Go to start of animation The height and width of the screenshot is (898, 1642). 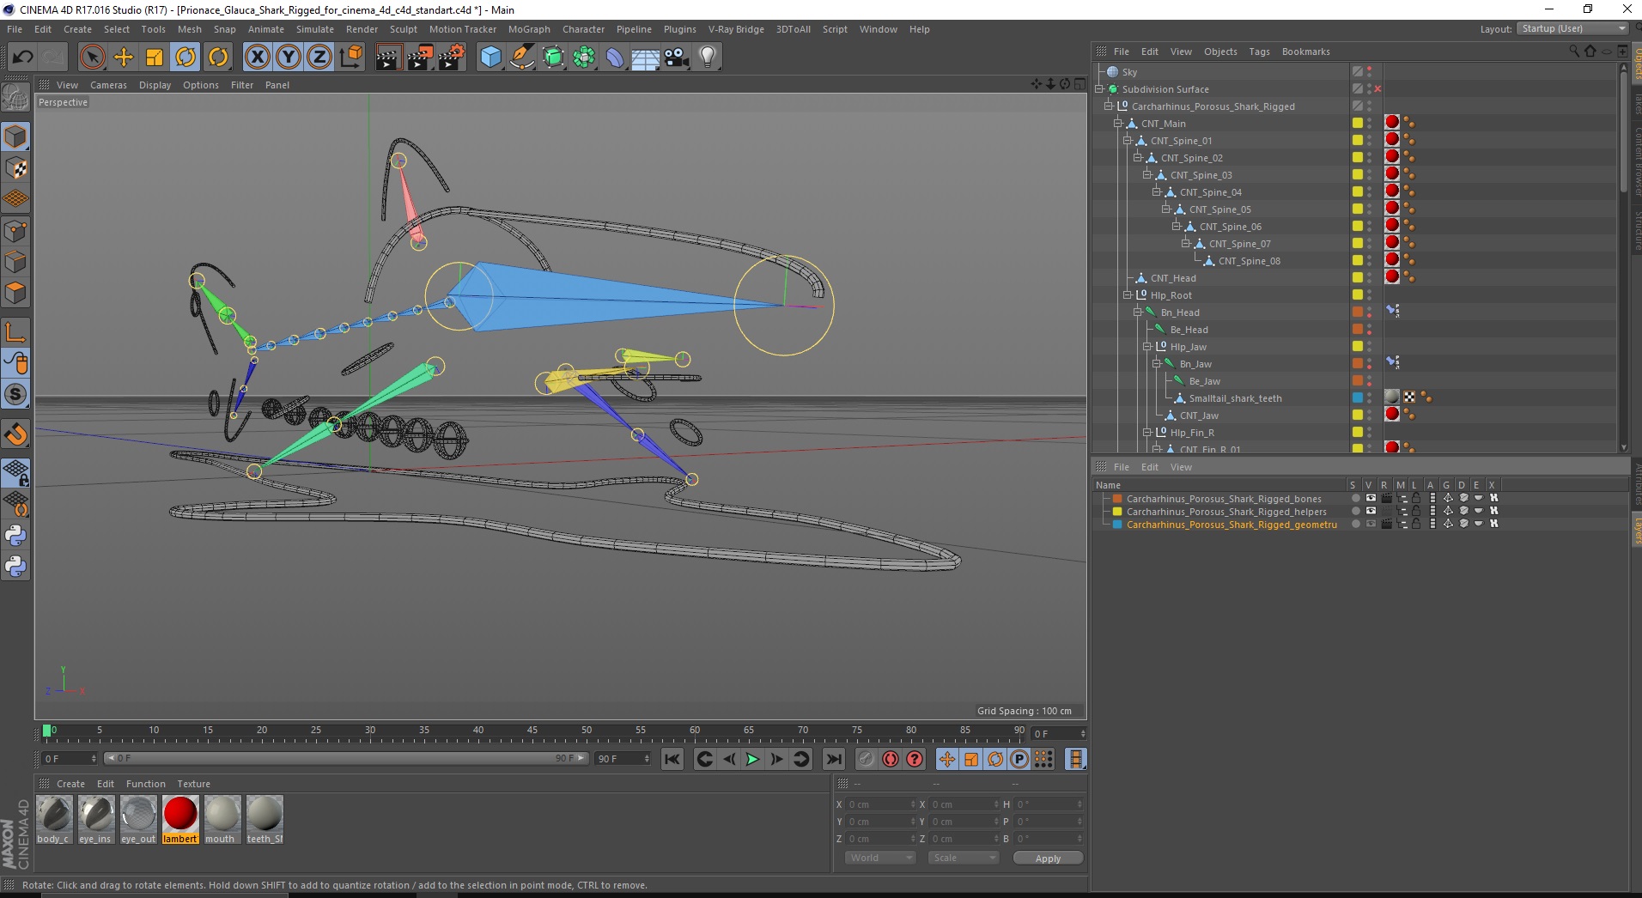[x=672, y=759]
